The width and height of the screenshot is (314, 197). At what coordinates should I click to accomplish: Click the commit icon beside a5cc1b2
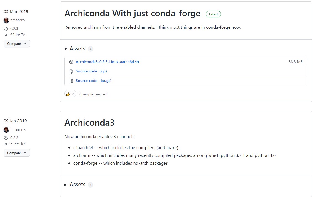pos(6,144)
